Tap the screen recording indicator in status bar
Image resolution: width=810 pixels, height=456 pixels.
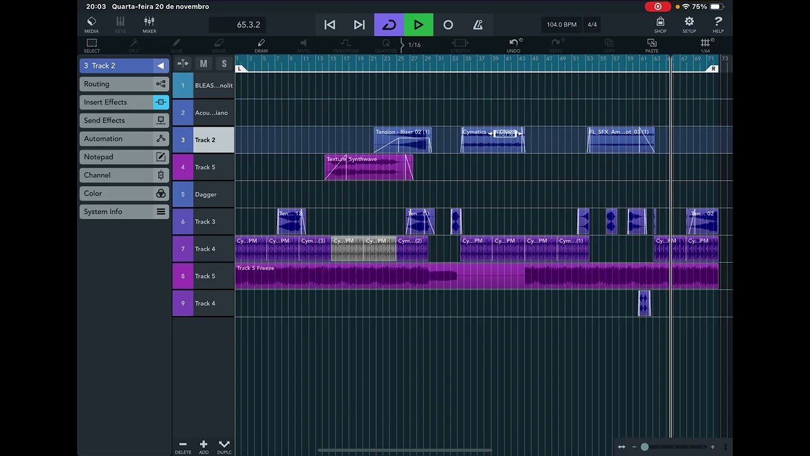pos(658,6)
